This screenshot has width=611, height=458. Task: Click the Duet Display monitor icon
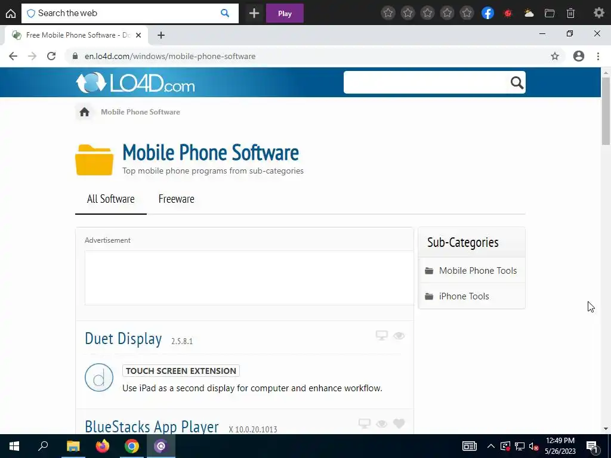[x=381, y=335]
